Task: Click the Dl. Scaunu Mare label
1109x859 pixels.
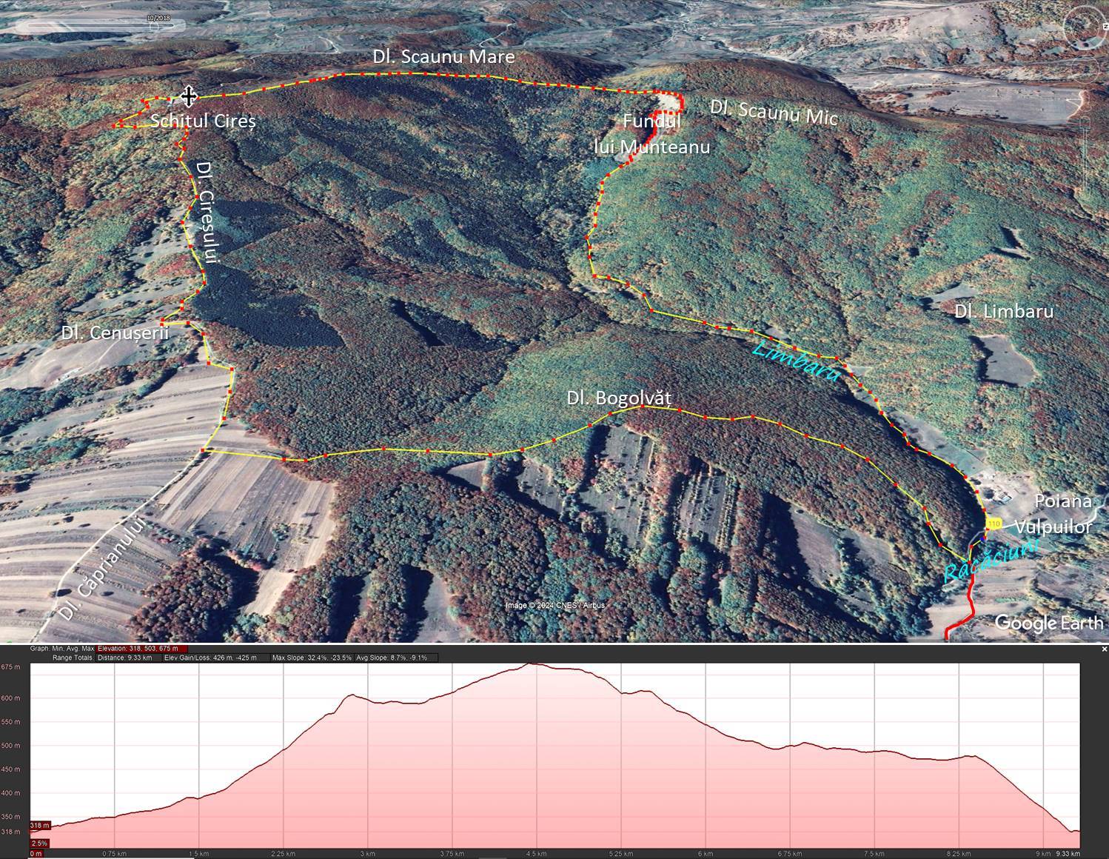Action: click(443, 57)
